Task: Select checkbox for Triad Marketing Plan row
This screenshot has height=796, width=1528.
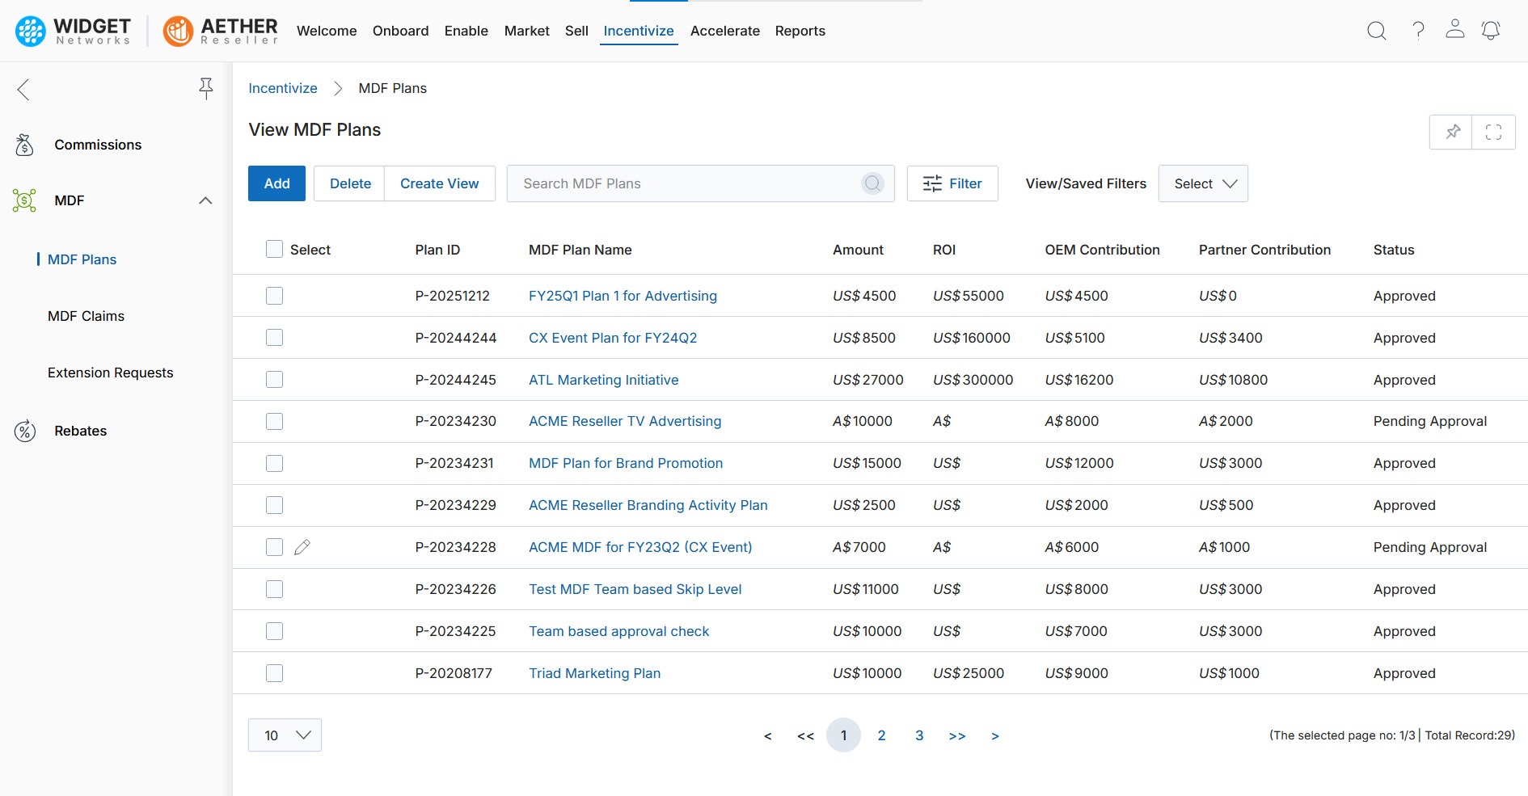Action: click(x=274, y=673)
